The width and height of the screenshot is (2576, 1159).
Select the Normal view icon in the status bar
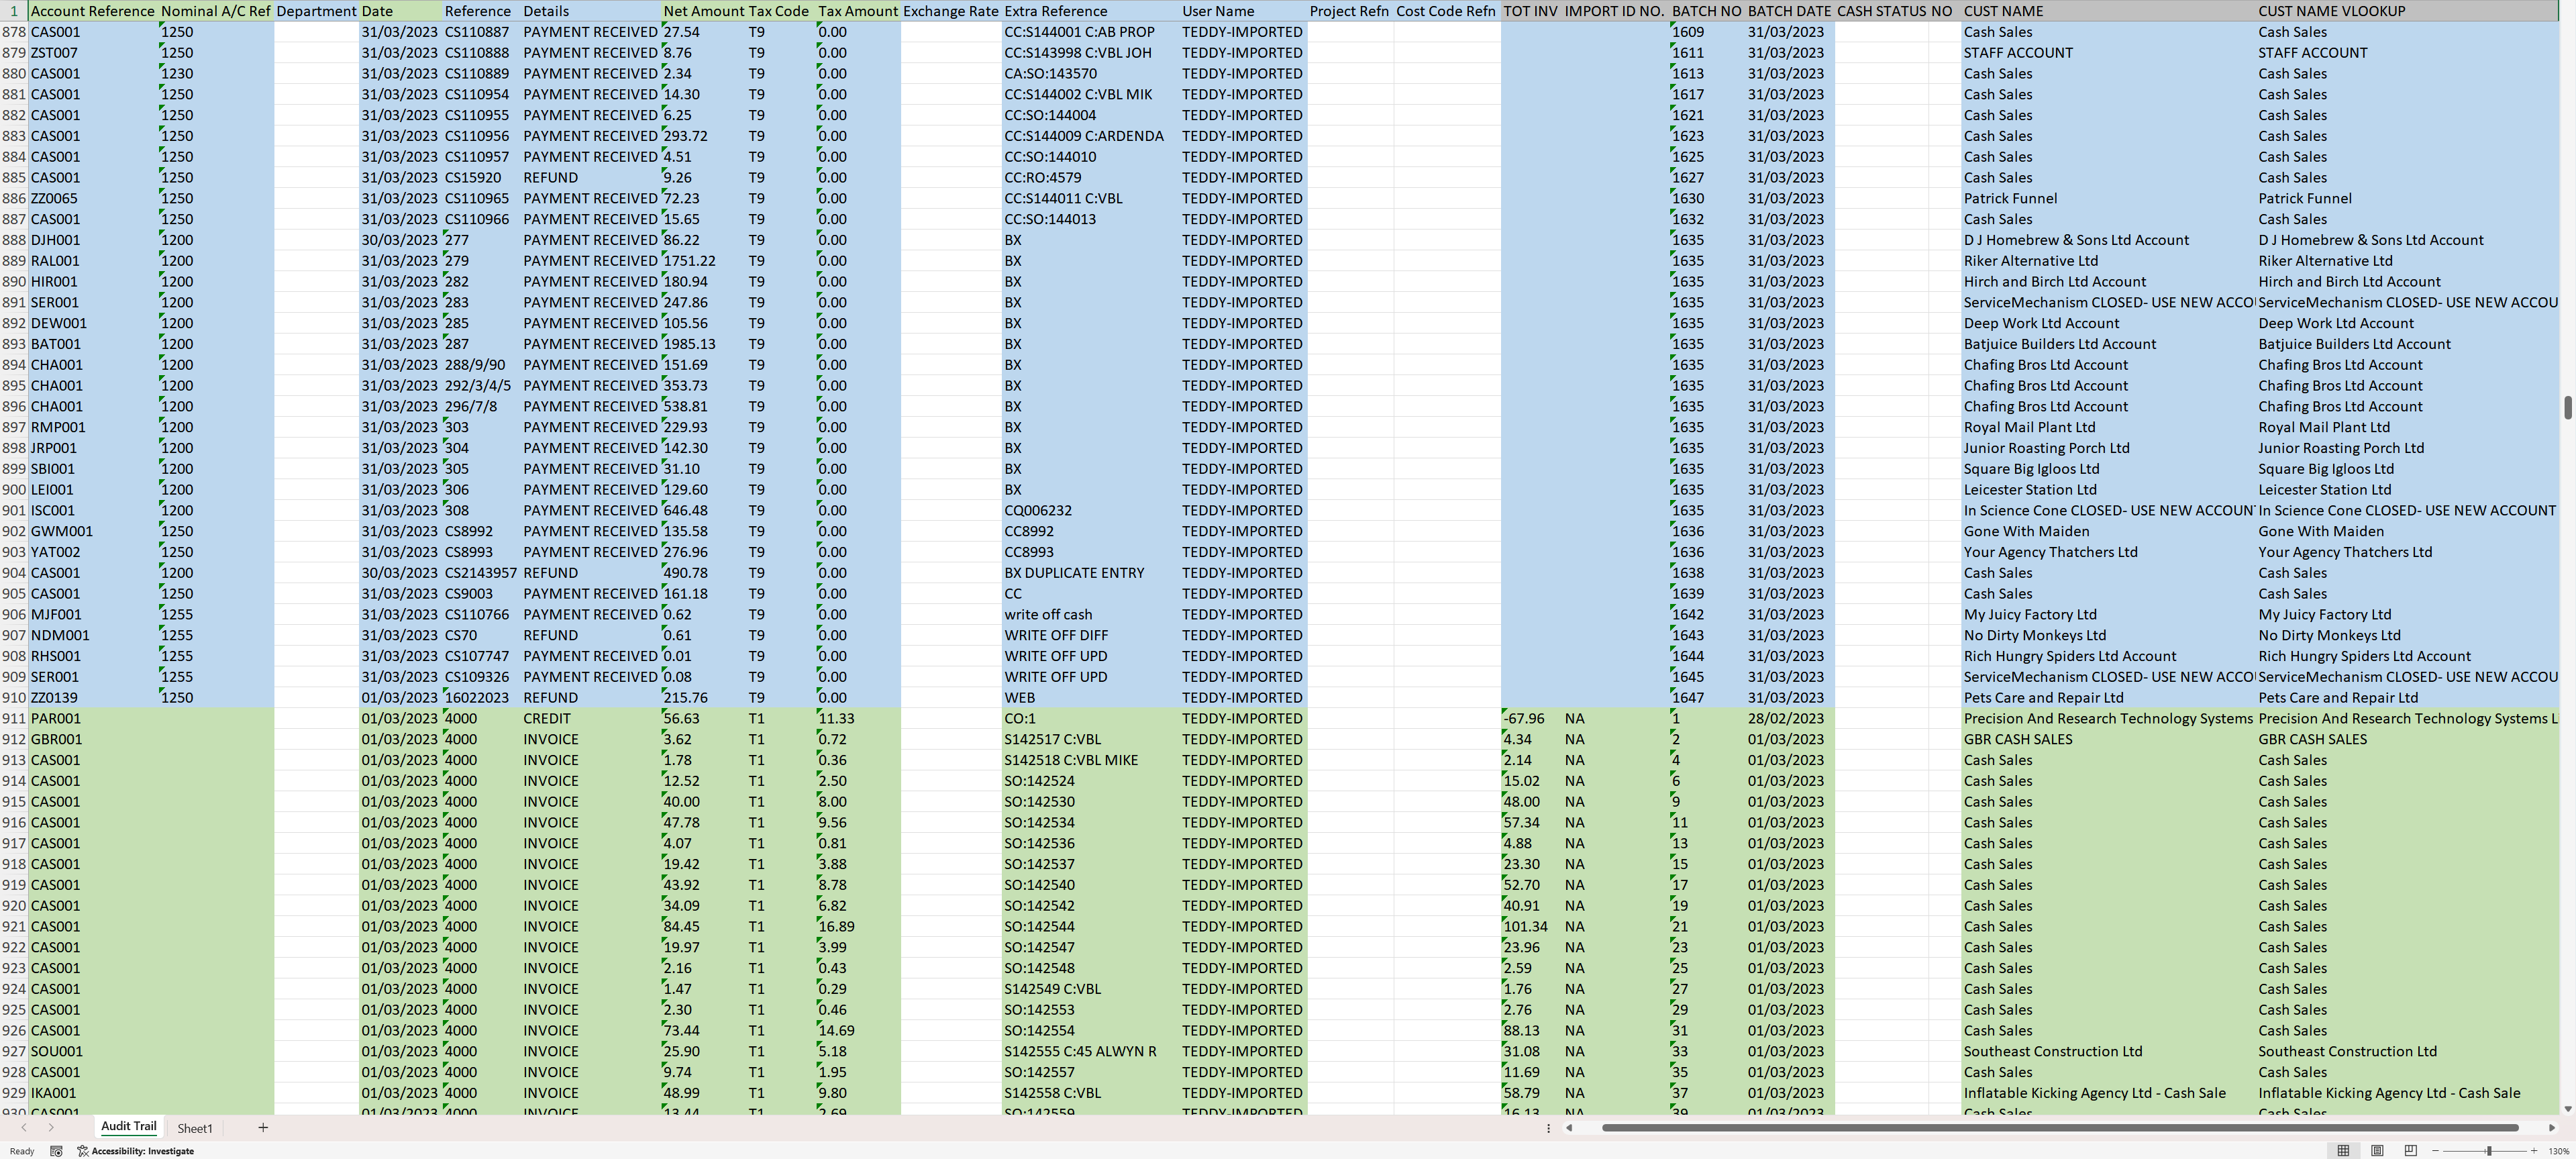pos(2344,1151)
